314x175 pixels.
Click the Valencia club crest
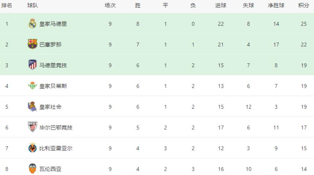click(x=32, y=168)
